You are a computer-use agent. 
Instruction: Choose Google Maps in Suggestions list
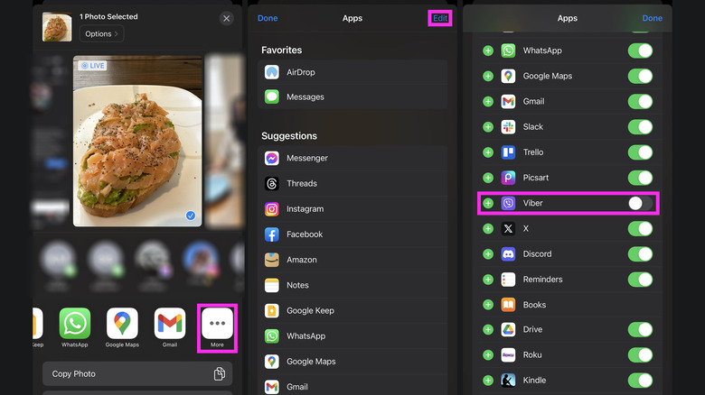pos(352,362)
